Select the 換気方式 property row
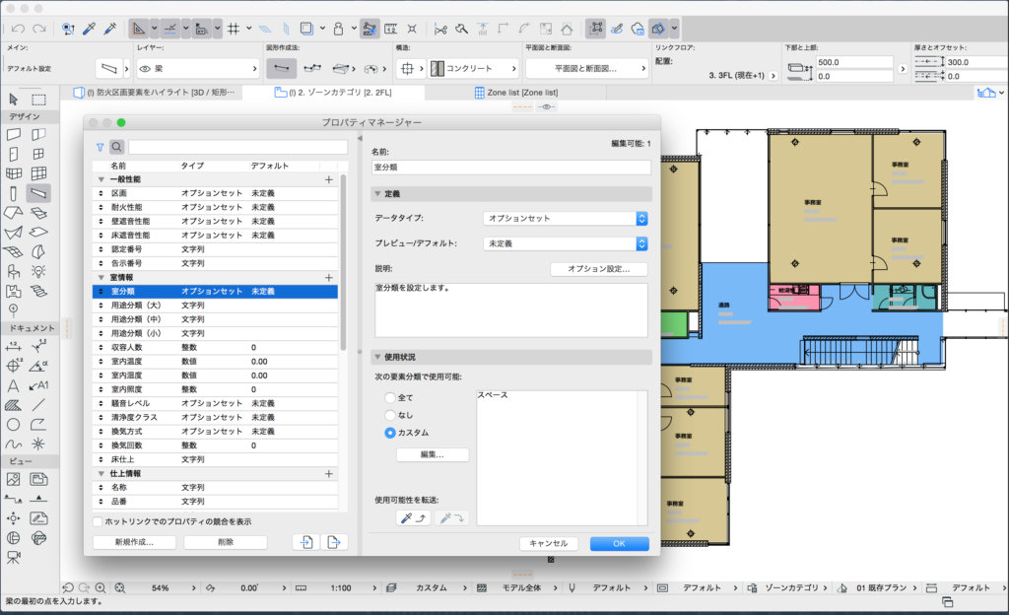This screenshot has height=615, width=1009. 216,432
